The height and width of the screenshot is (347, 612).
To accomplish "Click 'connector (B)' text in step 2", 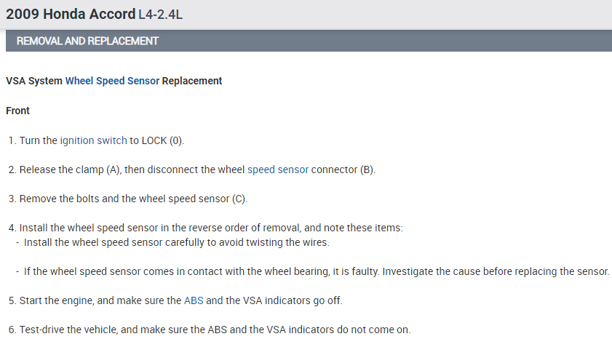I will point(343,169).
